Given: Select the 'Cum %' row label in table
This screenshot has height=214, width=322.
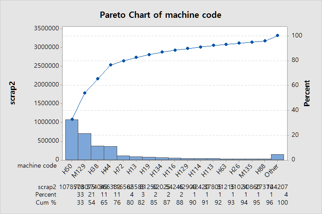Looking at the screenshot, I should (x=46, y=202).
